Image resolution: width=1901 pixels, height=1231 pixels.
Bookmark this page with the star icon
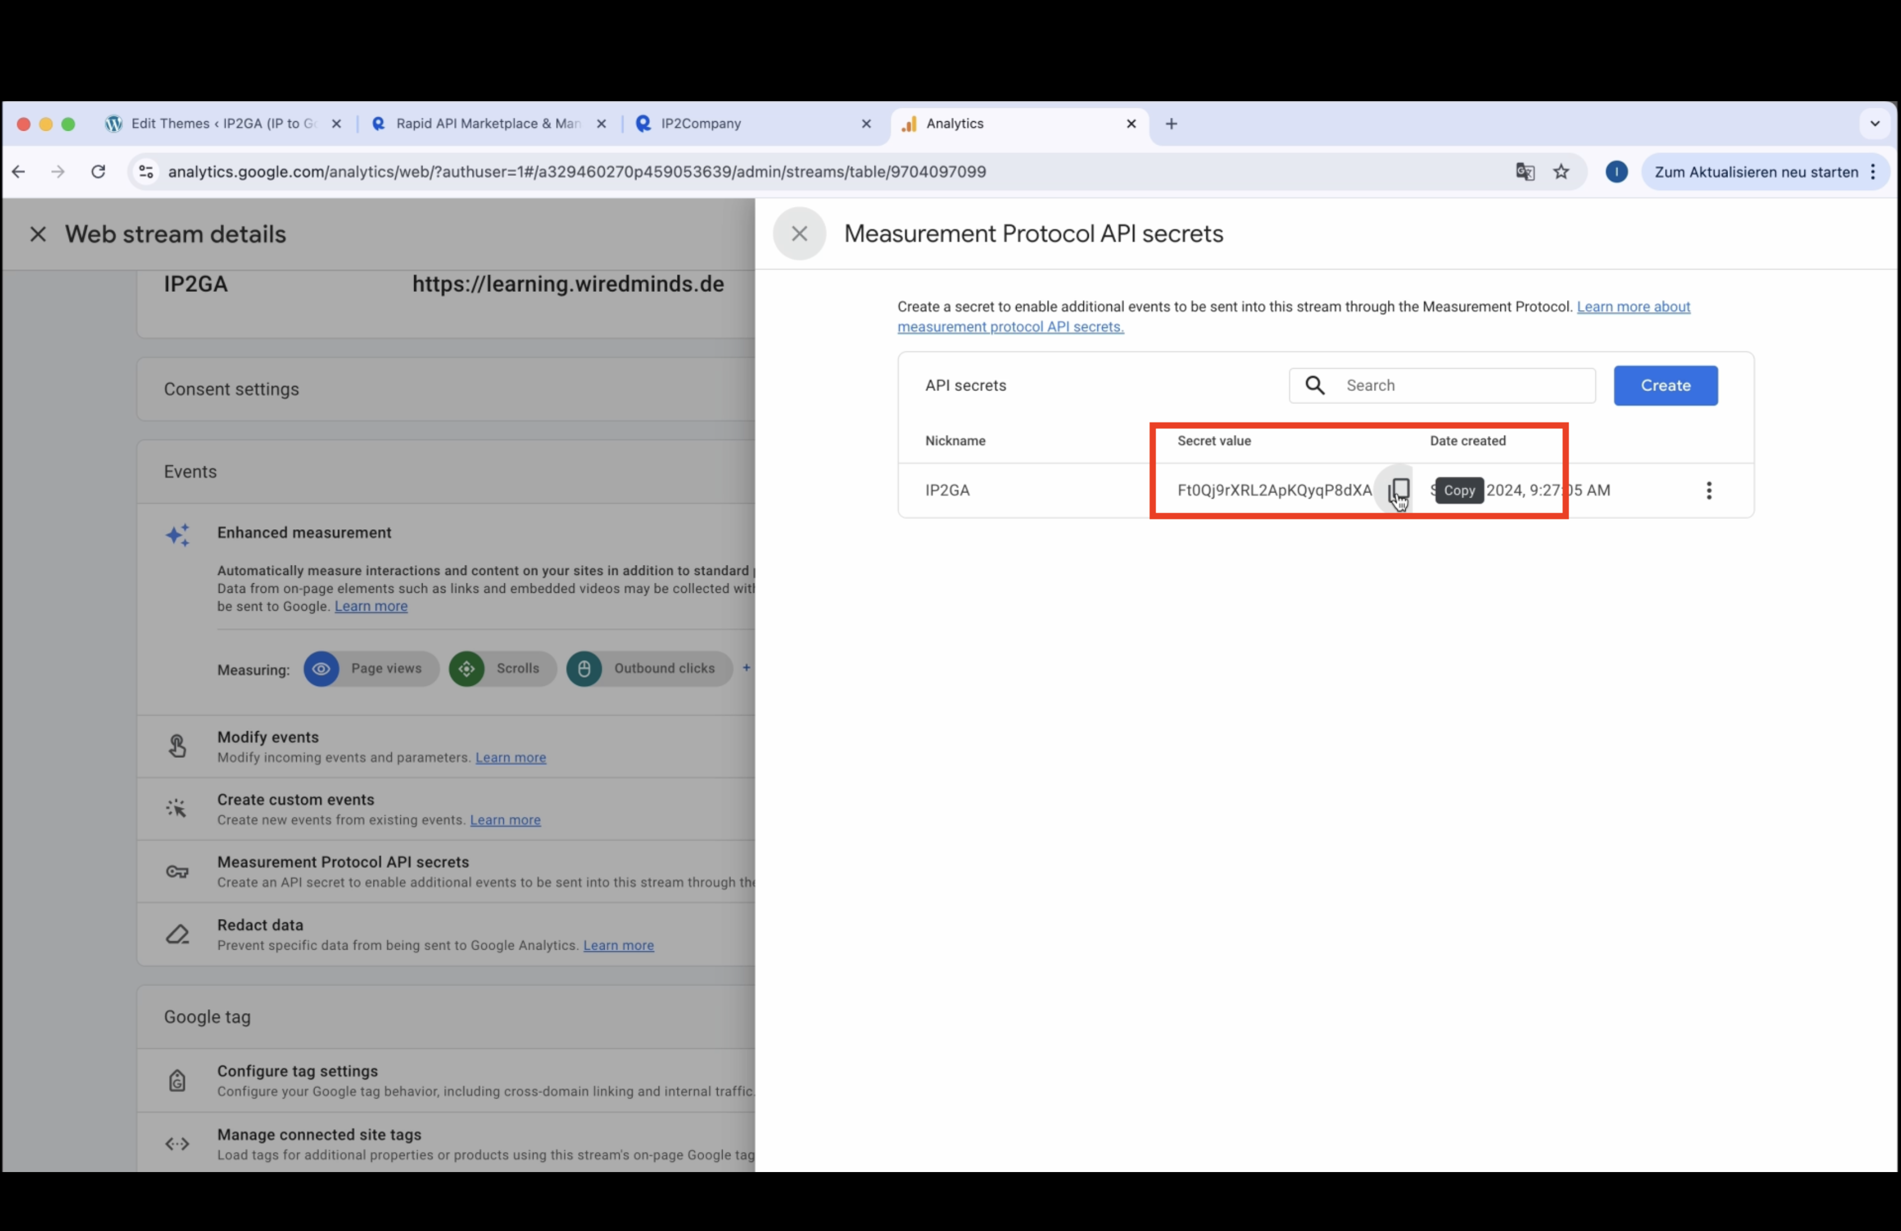pyautogui.click(x=1561, y=172)
